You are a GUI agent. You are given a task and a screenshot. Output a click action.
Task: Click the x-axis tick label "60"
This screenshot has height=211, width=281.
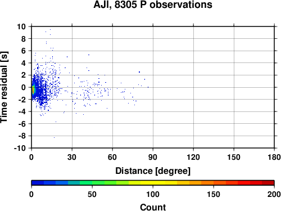[112, 157]
